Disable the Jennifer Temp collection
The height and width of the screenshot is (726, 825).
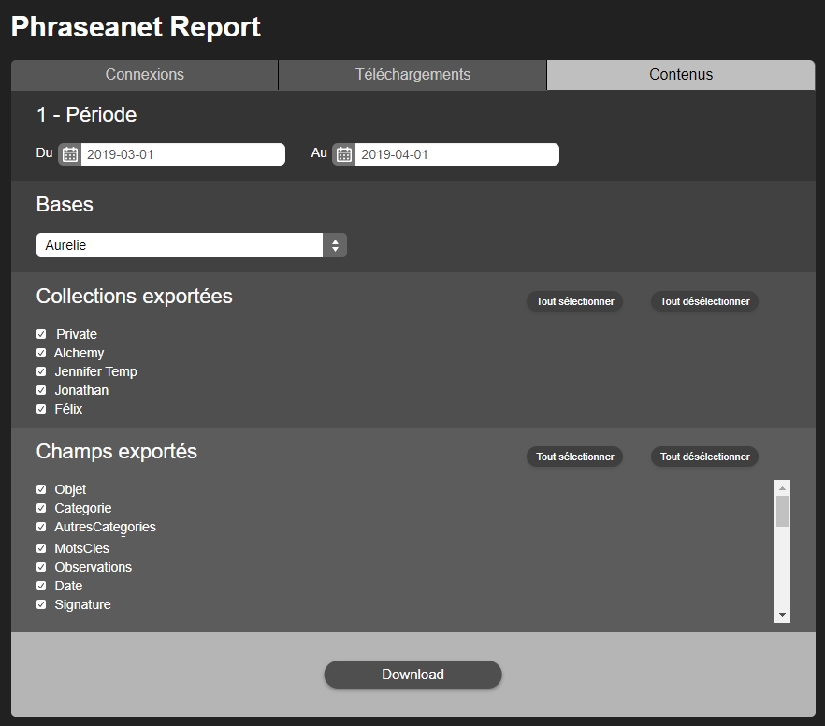(41, 371)
